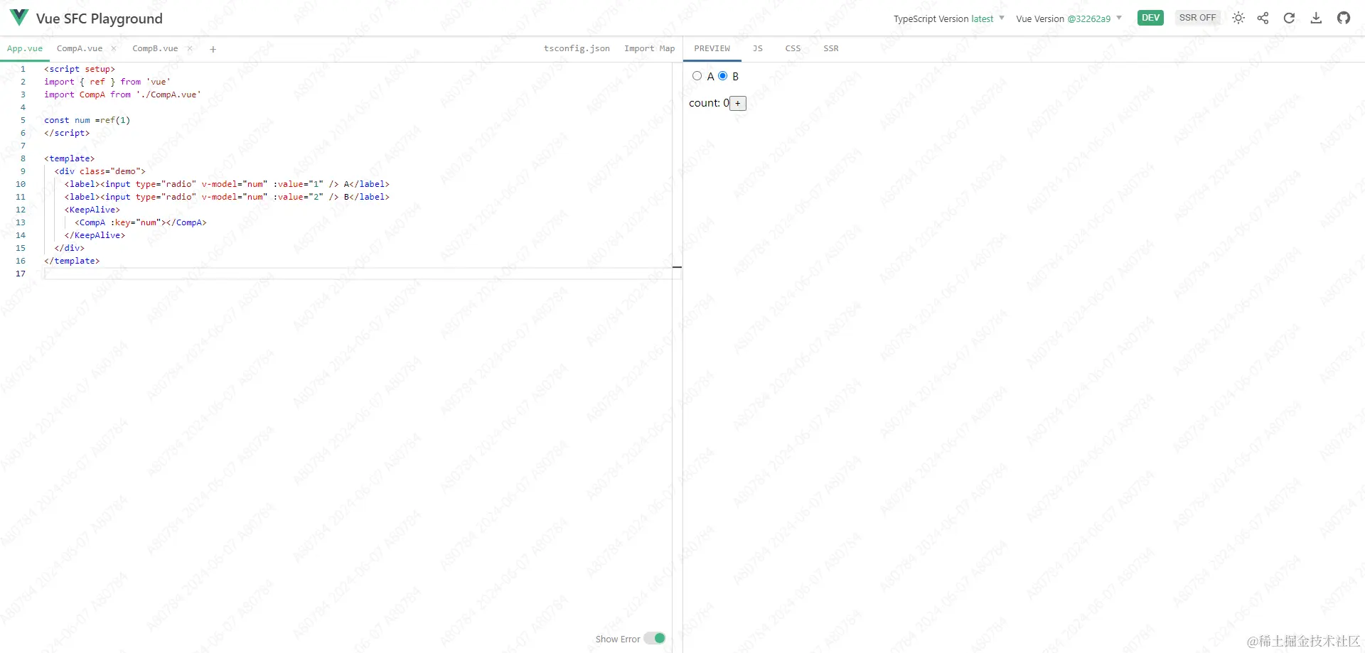
Task: Close the CompB.vue tab
Action: 190,48
